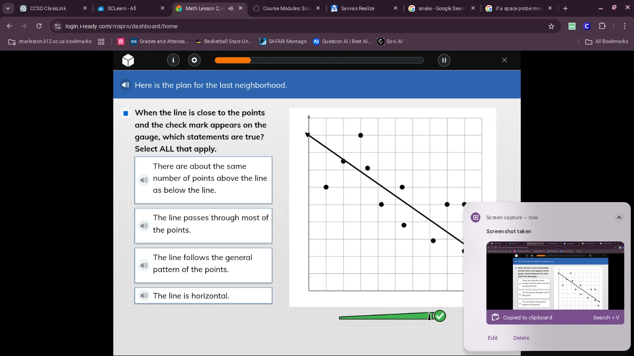Select 'The line follows the general pattern' answer
Viewport: 634px width, 356px height.
coord(210,264)
